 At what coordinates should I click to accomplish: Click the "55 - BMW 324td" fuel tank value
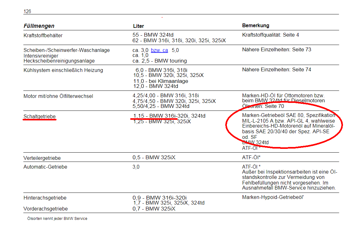pos(153,35)
